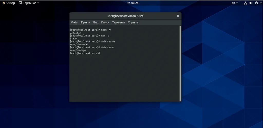Expand the Терминал app menu in top bar
The height and width of the screenshot is (128, 263).
(29, 3)
